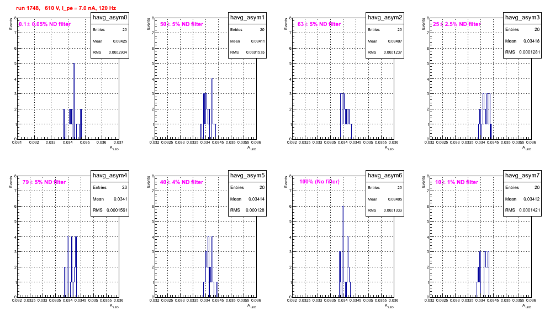Click Mean 0.0341 in havg_asym4 stats
The height and width of the screenshot is (316, 550).
click(110, 199)
